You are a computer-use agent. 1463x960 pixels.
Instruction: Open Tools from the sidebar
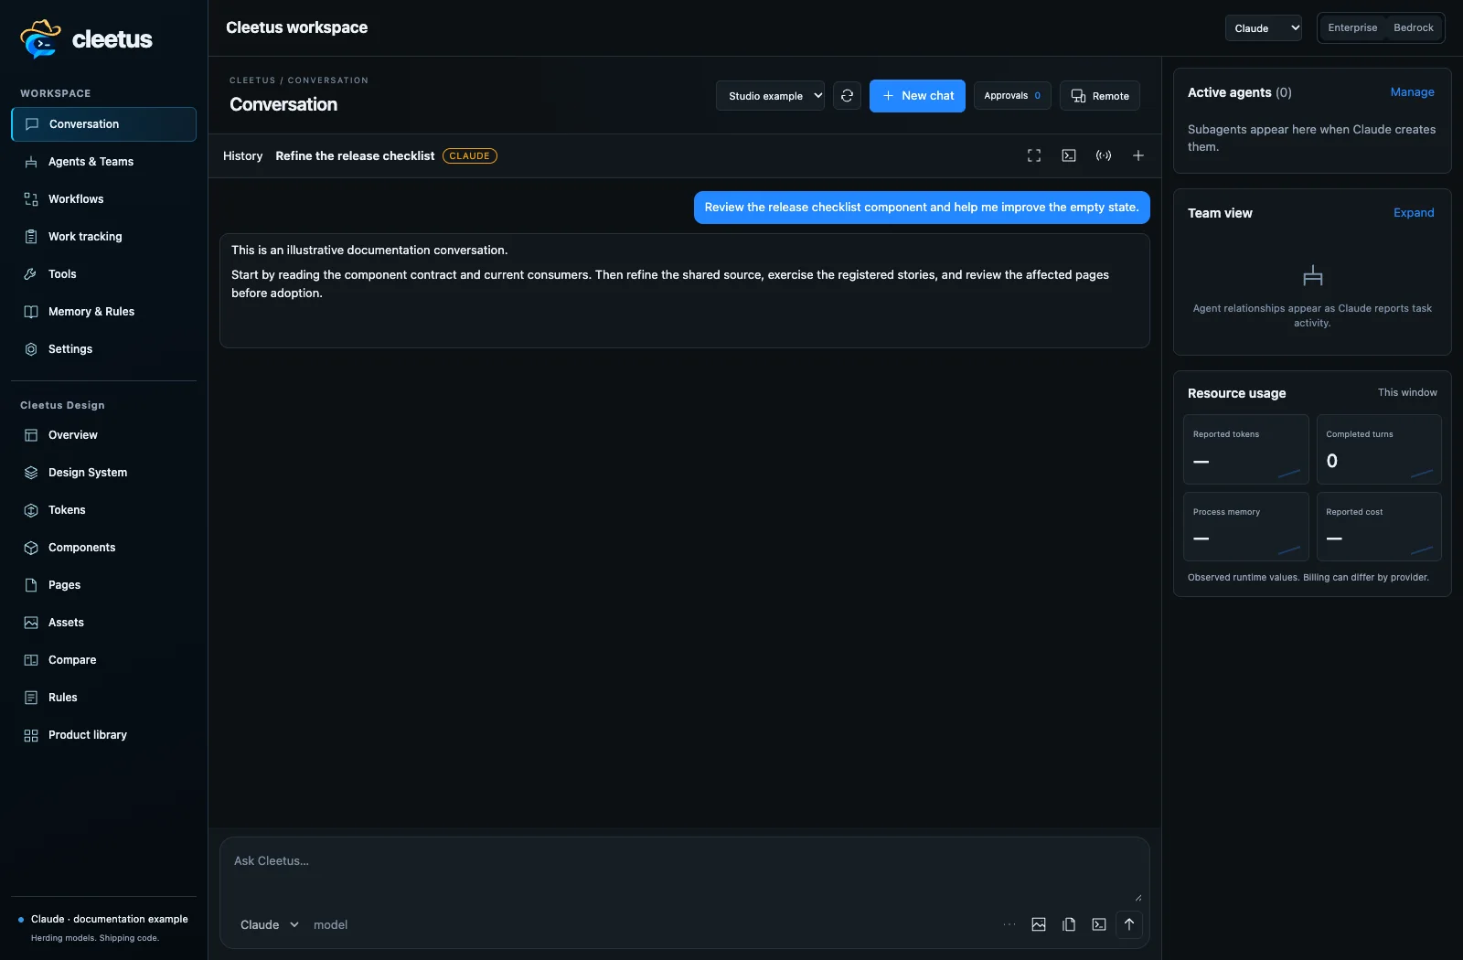click(x=103, y=274)
